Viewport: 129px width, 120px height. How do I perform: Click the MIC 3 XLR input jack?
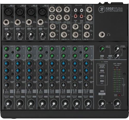[31, 12]
